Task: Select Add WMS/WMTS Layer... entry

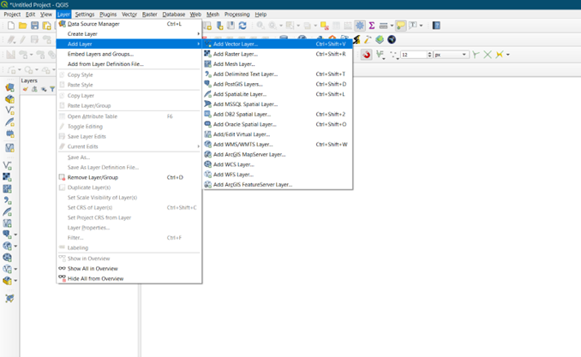Action: 278,144
